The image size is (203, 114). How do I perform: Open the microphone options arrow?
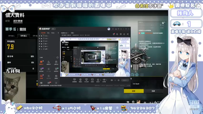tap(100, 80)
